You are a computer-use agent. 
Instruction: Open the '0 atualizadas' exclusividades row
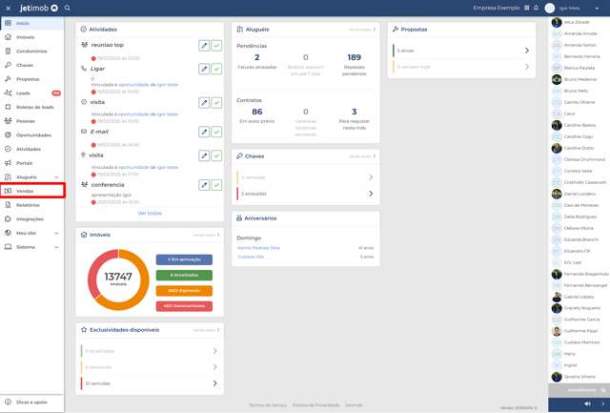point(150,351)
